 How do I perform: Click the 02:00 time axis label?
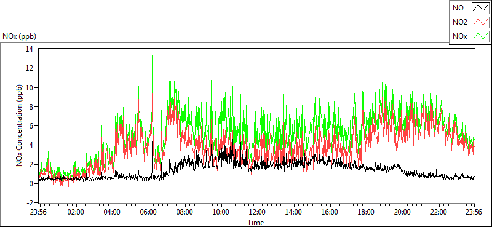[76, 212]
